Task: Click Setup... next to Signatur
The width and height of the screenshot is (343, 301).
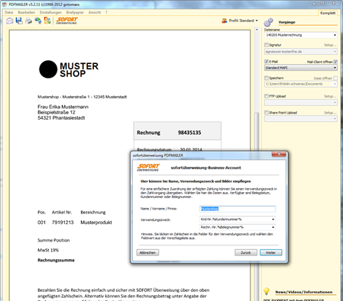Action: (x=330, y=45)
